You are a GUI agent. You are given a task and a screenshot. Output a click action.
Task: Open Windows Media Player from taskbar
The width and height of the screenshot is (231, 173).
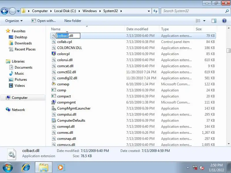click(x=61, y=168)
